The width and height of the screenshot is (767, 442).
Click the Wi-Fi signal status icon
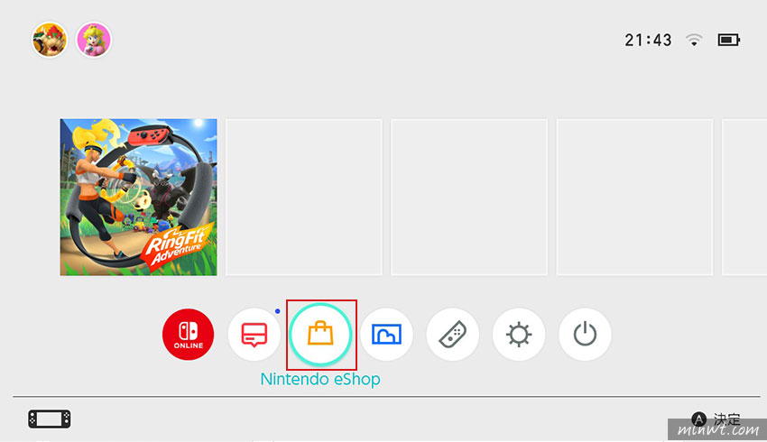coord(694,40)
